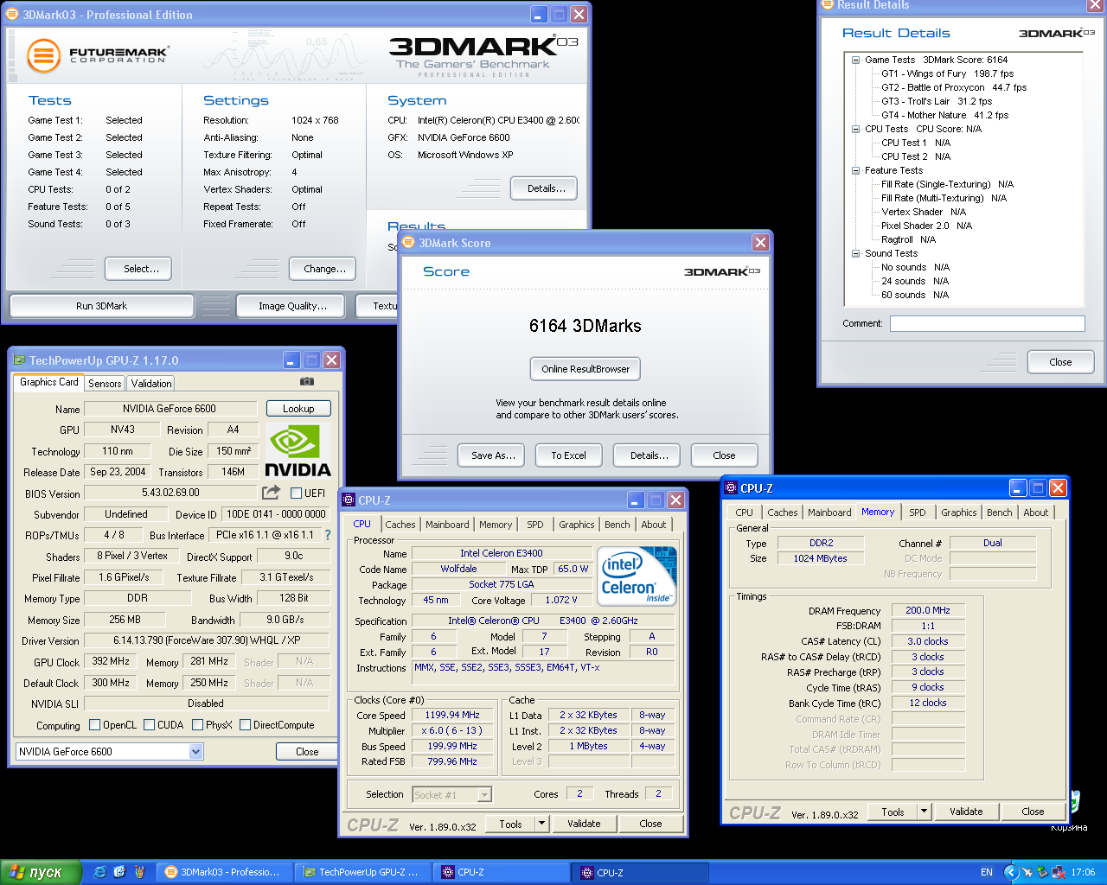Image resolution: width=1107 pixels, height=885 pixels.
Task: Click the Validate button in CPU-Z CPU window
Action: click(584, 824)
